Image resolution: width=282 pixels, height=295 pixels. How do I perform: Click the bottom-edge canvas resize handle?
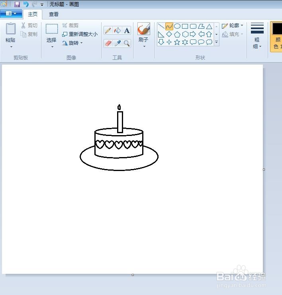[133, 275]
